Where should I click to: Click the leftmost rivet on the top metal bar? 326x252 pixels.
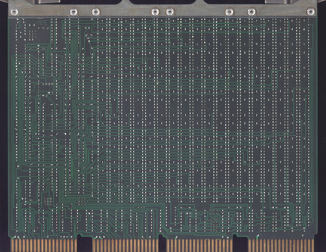click(x=15, y=12)
